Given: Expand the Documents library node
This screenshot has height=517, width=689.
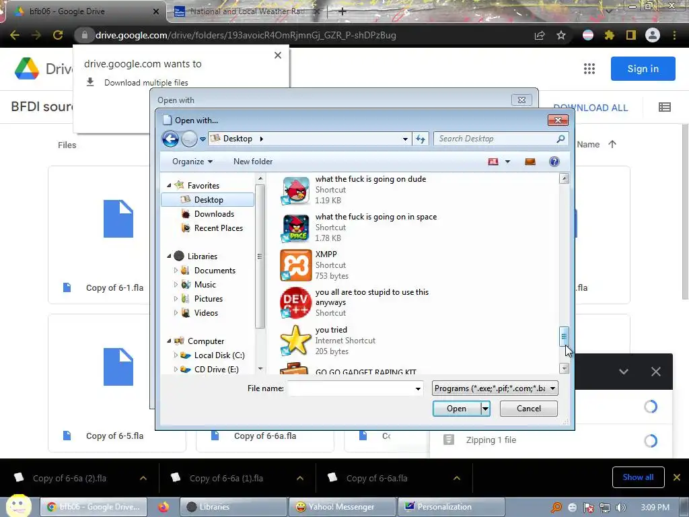Looking at the screenshot, I should tap(176, 271).
